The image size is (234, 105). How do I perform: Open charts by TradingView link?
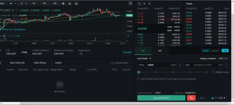(14, 29)
